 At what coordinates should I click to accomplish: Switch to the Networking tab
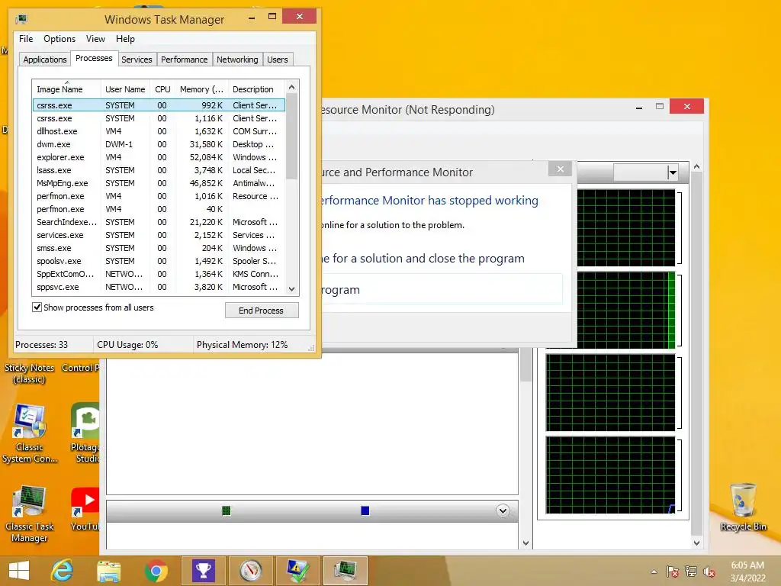click(x=237, y=60)
